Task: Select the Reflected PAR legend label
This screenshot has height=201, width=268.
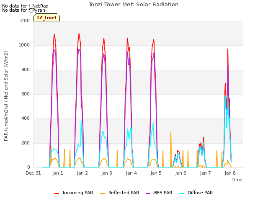Action: click(x=124, y=193)
